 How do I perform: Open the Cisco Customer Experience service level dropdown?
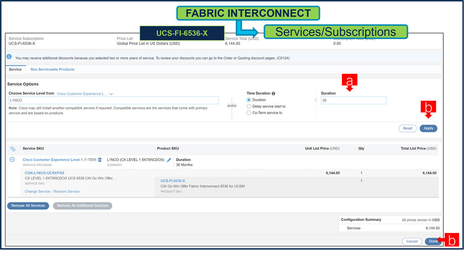(85, 94)
